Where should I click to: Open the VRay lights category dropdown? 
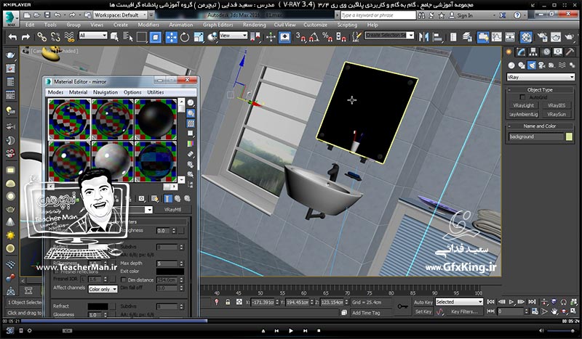541,77
